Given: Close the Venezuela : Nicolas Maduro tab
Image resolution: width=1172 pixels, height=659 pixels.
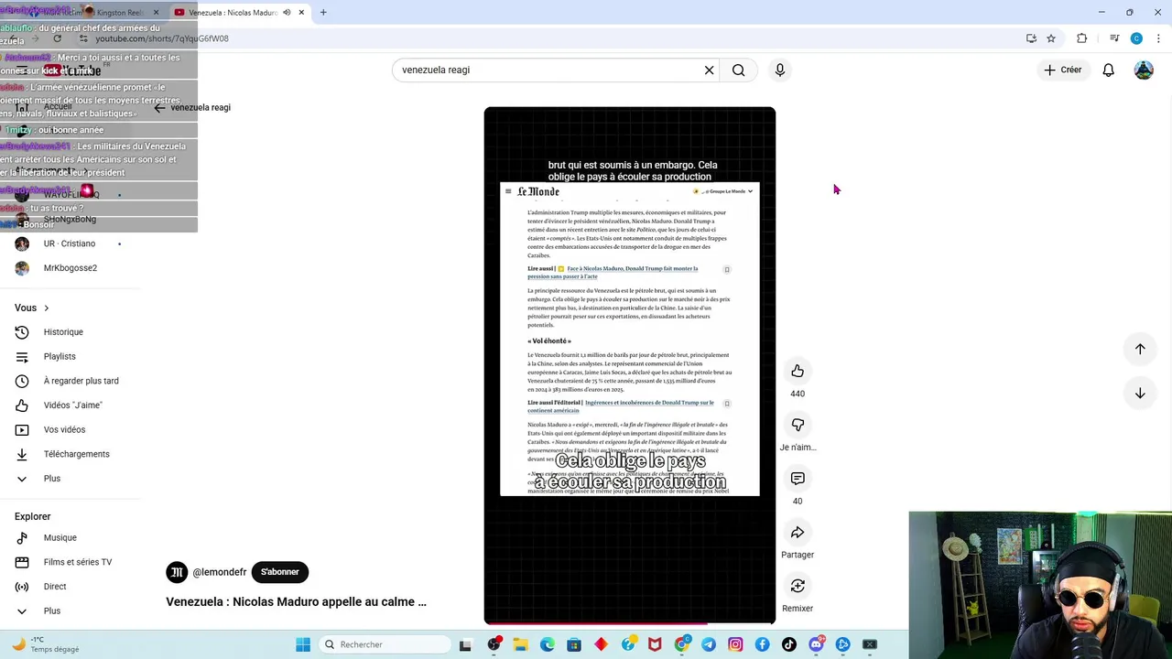Looking at the screenshot, I should [x=301, y=13].
